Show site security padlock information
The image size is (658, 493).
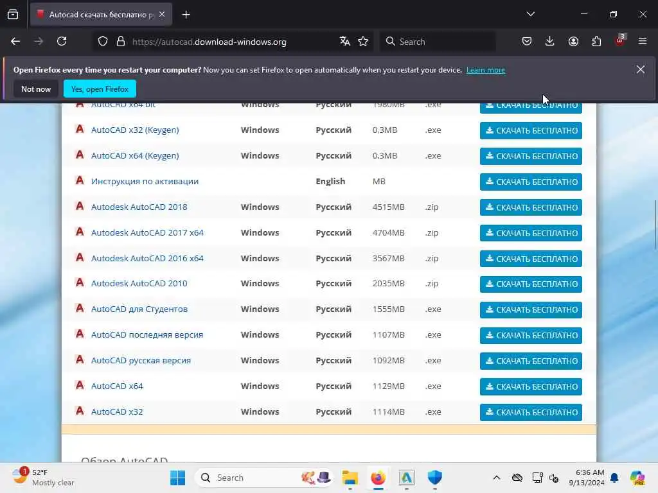point(121,42)
